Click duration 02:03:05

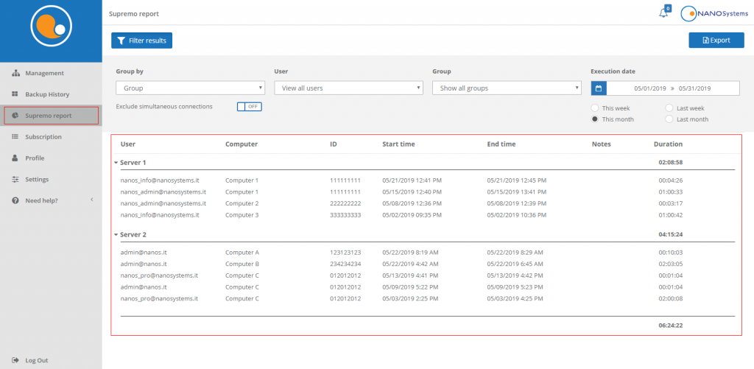[x=671, y=264]
